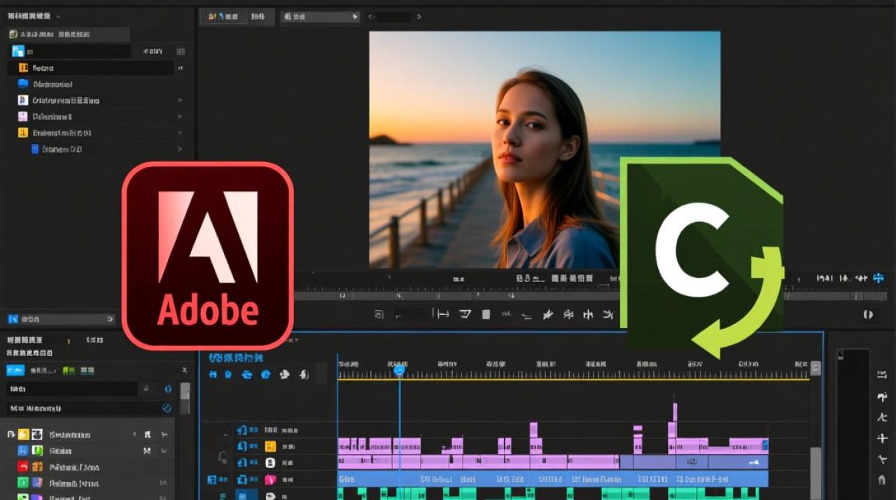The image size is (896, 500).
Task: Open the dropdown field in the monitor header
Action: point(320,17)
